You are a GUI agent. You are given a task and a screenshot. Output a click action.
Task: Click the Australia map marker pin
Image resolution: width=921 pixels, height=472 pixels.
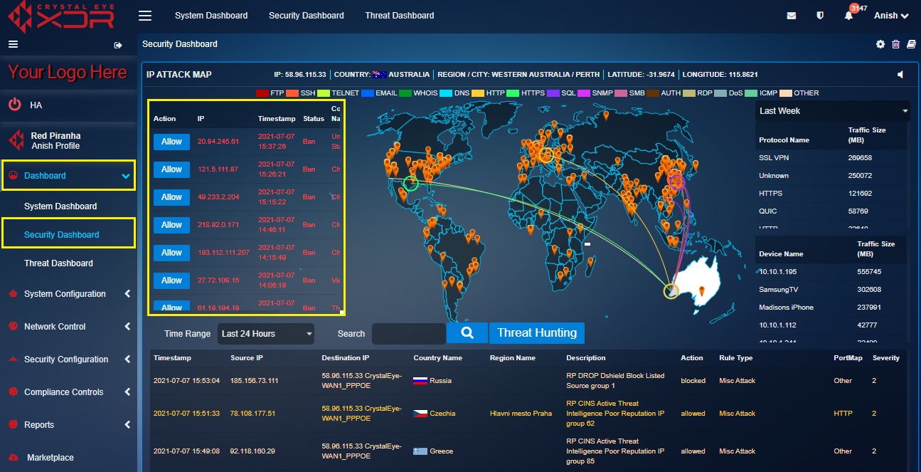(x=701, y=290)
